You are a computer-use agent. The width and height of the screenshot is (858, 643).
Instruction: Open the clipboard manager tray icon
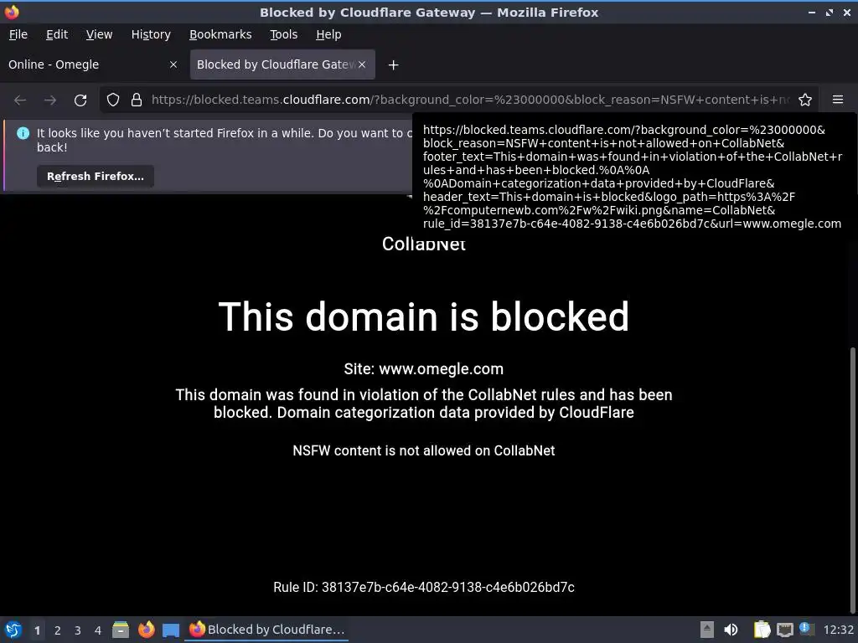point(762,630)
